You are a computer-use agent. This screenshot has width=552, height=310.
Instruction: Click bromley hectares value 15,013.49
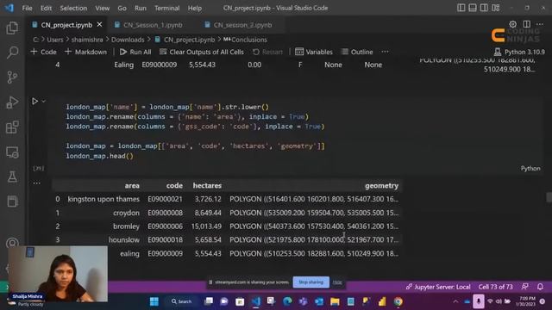[x=206, y=226]
